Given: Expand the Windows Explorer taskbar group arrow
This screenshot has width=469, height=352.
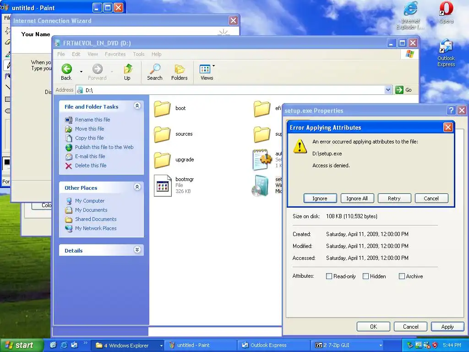Looking at the screenshot, I should tap(161, 346).
